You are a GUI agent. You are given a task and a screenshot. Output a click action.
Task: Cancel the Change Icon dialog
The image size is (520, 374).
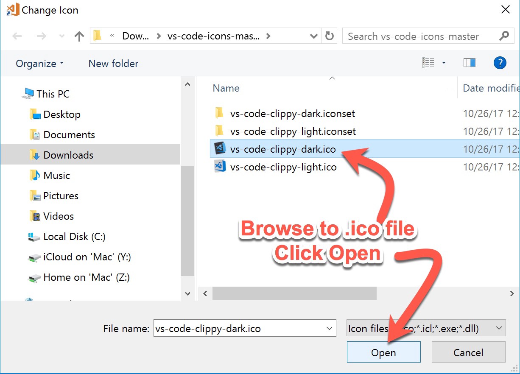[x=468, y=352]
